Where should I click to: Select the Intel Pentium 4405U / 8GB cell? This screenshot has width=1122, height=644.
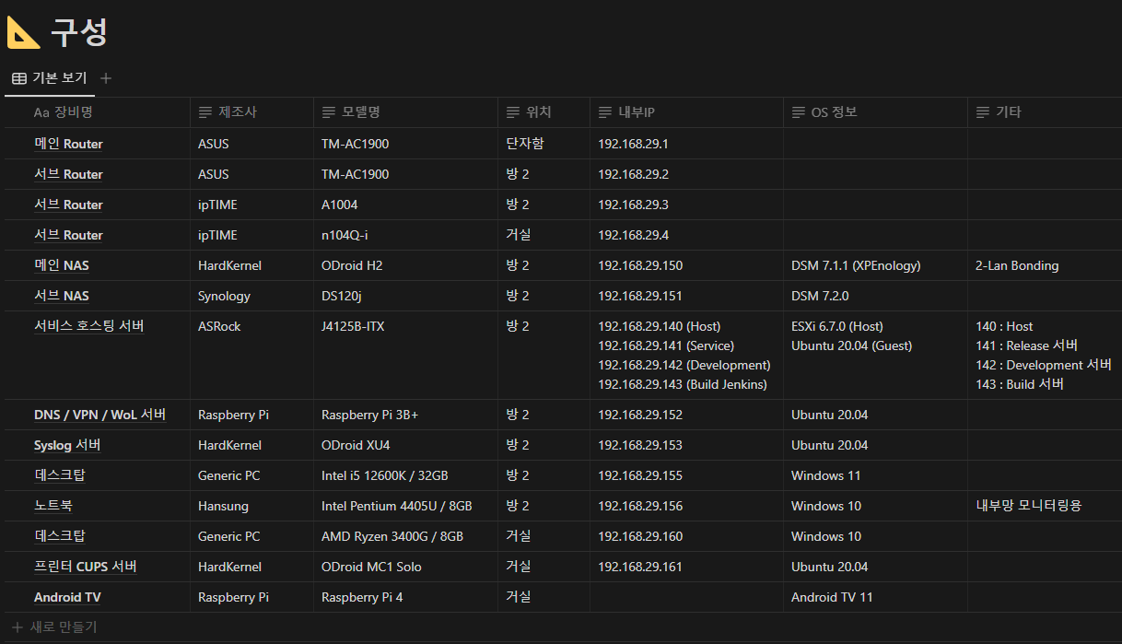(405, 505)
